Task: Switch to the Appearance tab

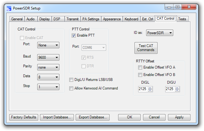Action: (x=112, y=19)
